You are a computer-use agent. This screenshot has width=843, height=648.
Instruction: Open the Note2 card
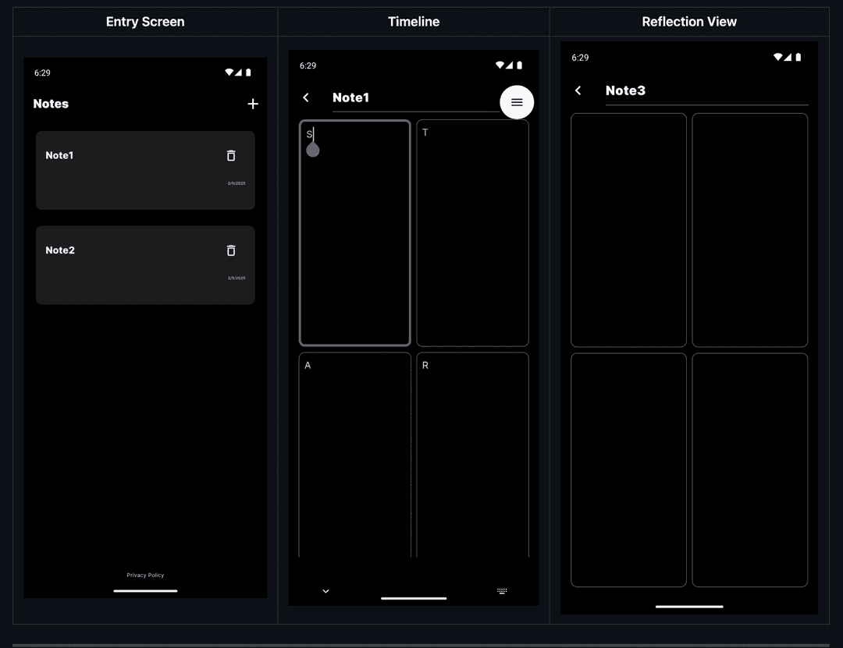[x=145, y=265]
